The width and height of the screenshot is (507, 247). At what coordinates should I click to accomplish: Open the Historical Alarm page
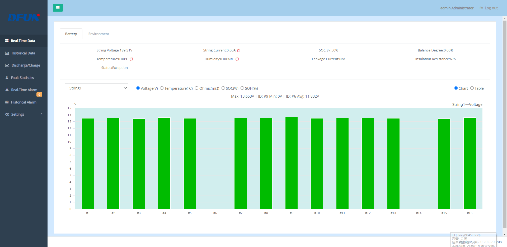pyautogui.click(x=24, y=102)
